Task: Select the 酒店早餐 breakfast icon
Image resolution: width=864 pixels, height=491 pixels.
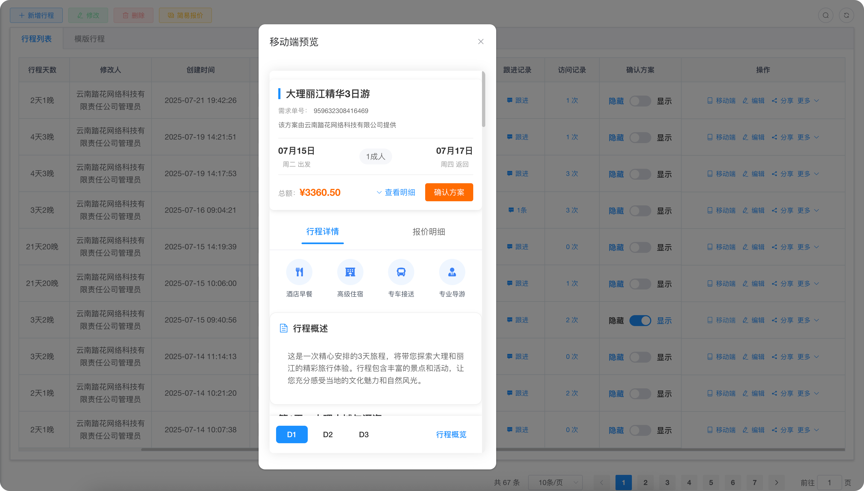Action: [299, 272]
